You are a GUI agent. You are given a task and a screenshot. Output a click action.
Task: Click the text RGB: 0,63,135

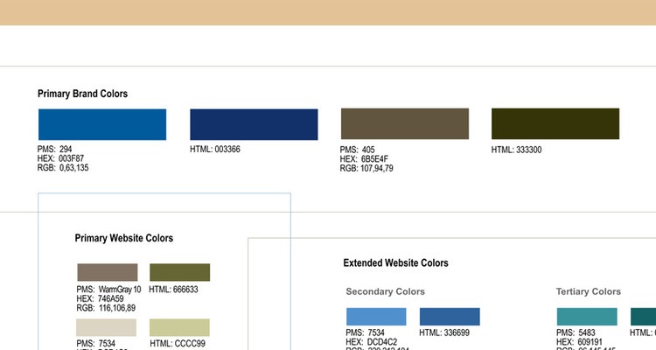pyautogui.click(x=63, y=167)
